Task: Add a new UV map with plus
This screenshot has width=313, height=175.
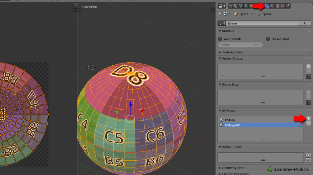Action: (308, 118)
